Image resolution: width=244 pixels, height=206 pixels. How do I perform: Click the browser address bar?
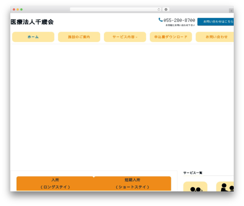(116, 10)
